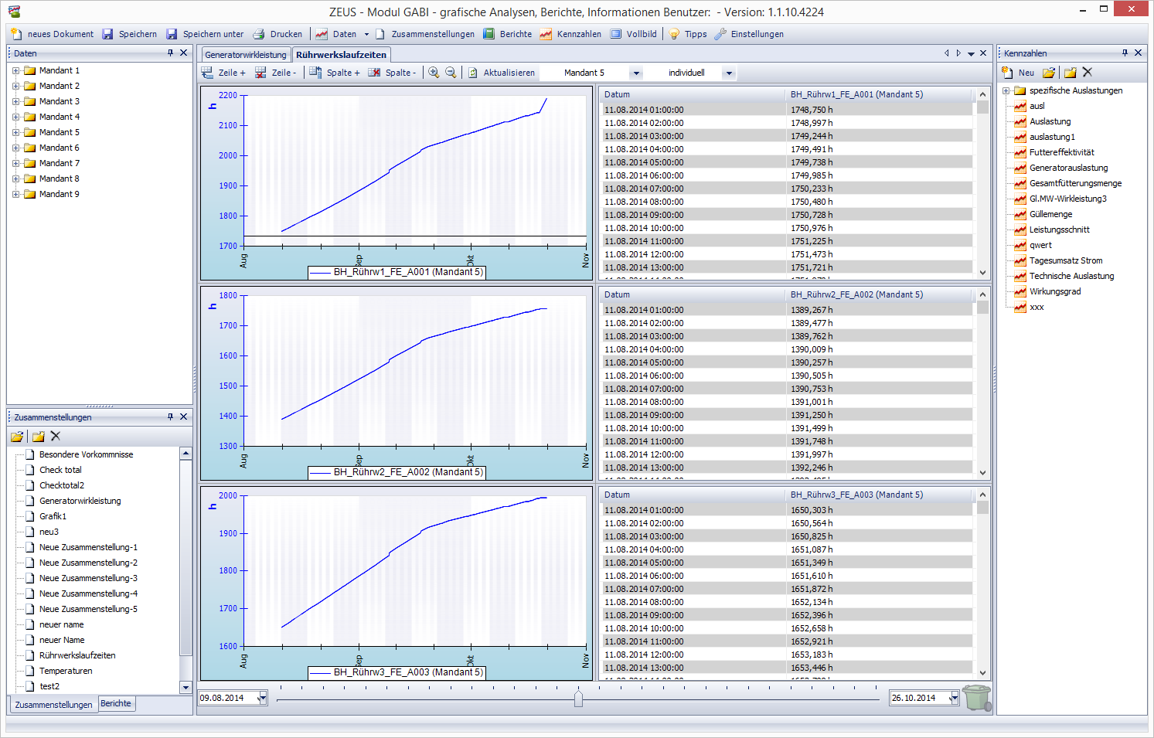The height and width of the screenshot is (738, 1154).
Task: Remove a column with Spalte -
Action: pyautogui.click(x=392, y=73)
